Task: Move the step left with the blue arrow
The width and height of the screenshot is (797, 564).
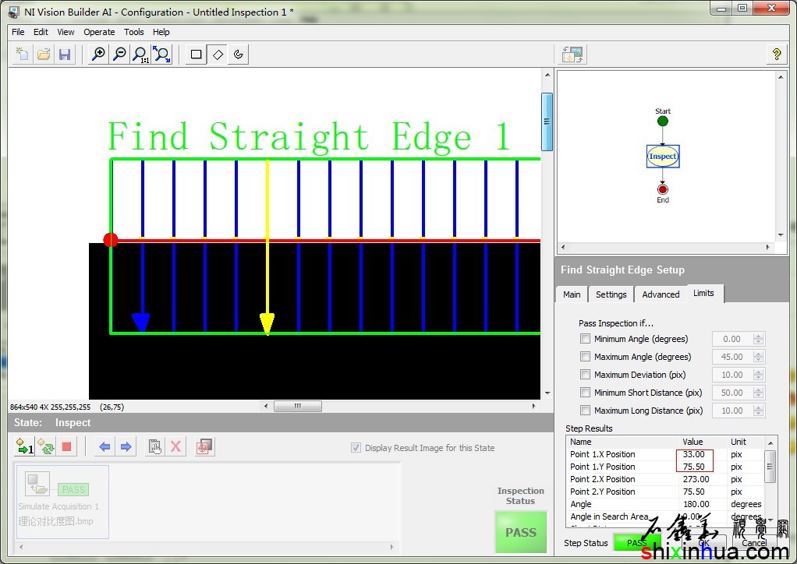Action: [104, 446]
